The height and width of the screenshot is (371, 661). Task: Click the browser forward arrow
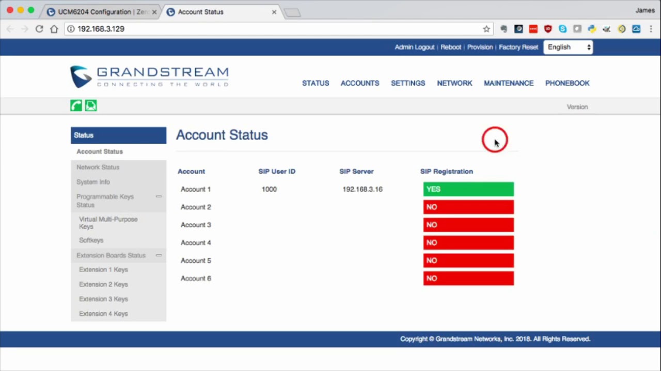click(x=24, y=29)
